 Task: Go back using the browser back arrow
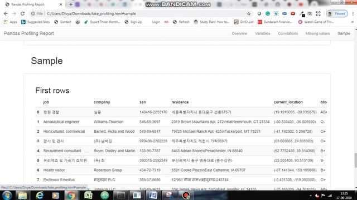6,13
